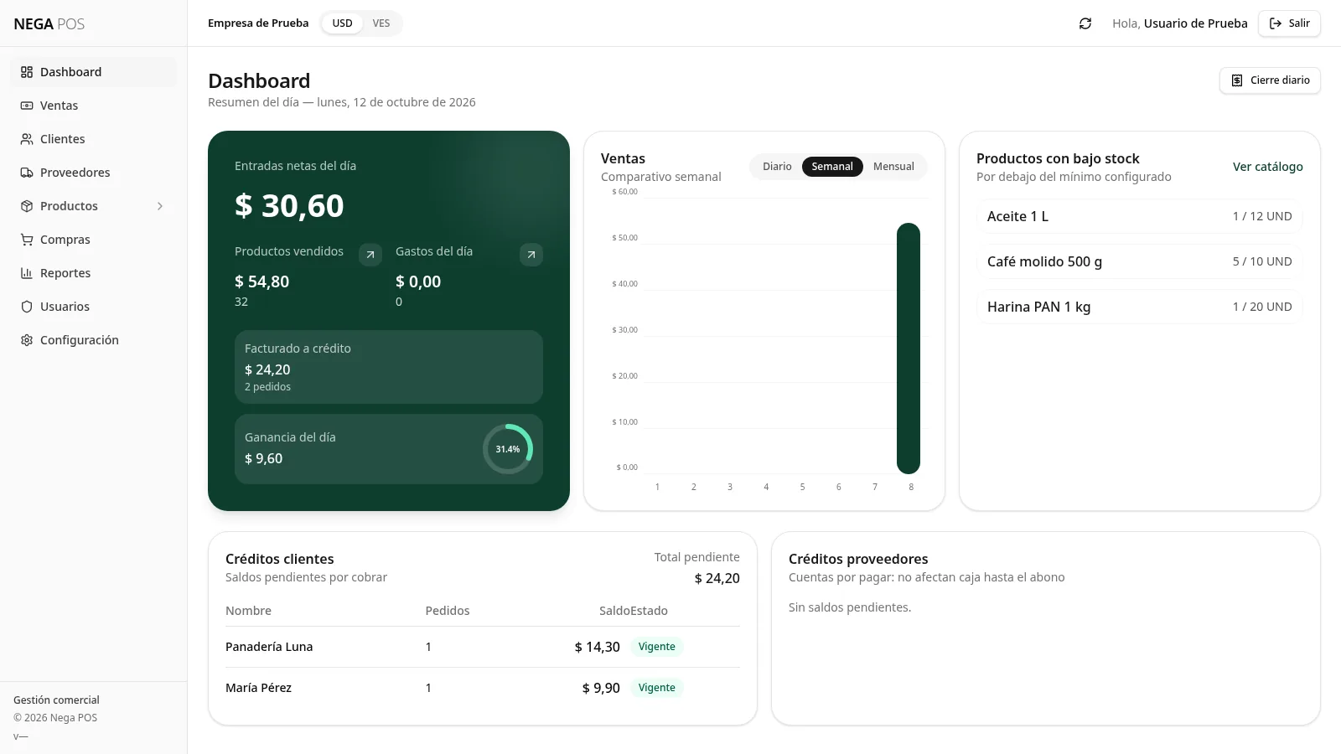
Task: Click Ver catálogo link
Action: point(1267,167)
